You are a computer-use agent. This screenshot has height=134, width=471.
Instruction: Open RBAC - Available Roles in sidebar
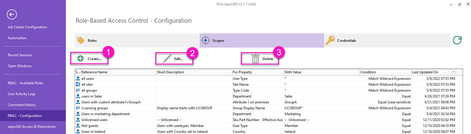coord(25,83)
